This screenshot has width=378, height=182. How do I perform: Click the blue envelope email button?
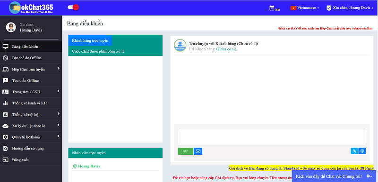198,151
